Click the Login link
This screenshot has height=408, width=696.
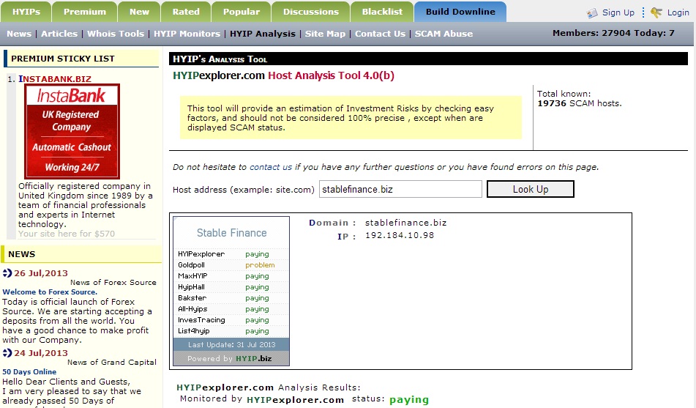click(678, 12)
